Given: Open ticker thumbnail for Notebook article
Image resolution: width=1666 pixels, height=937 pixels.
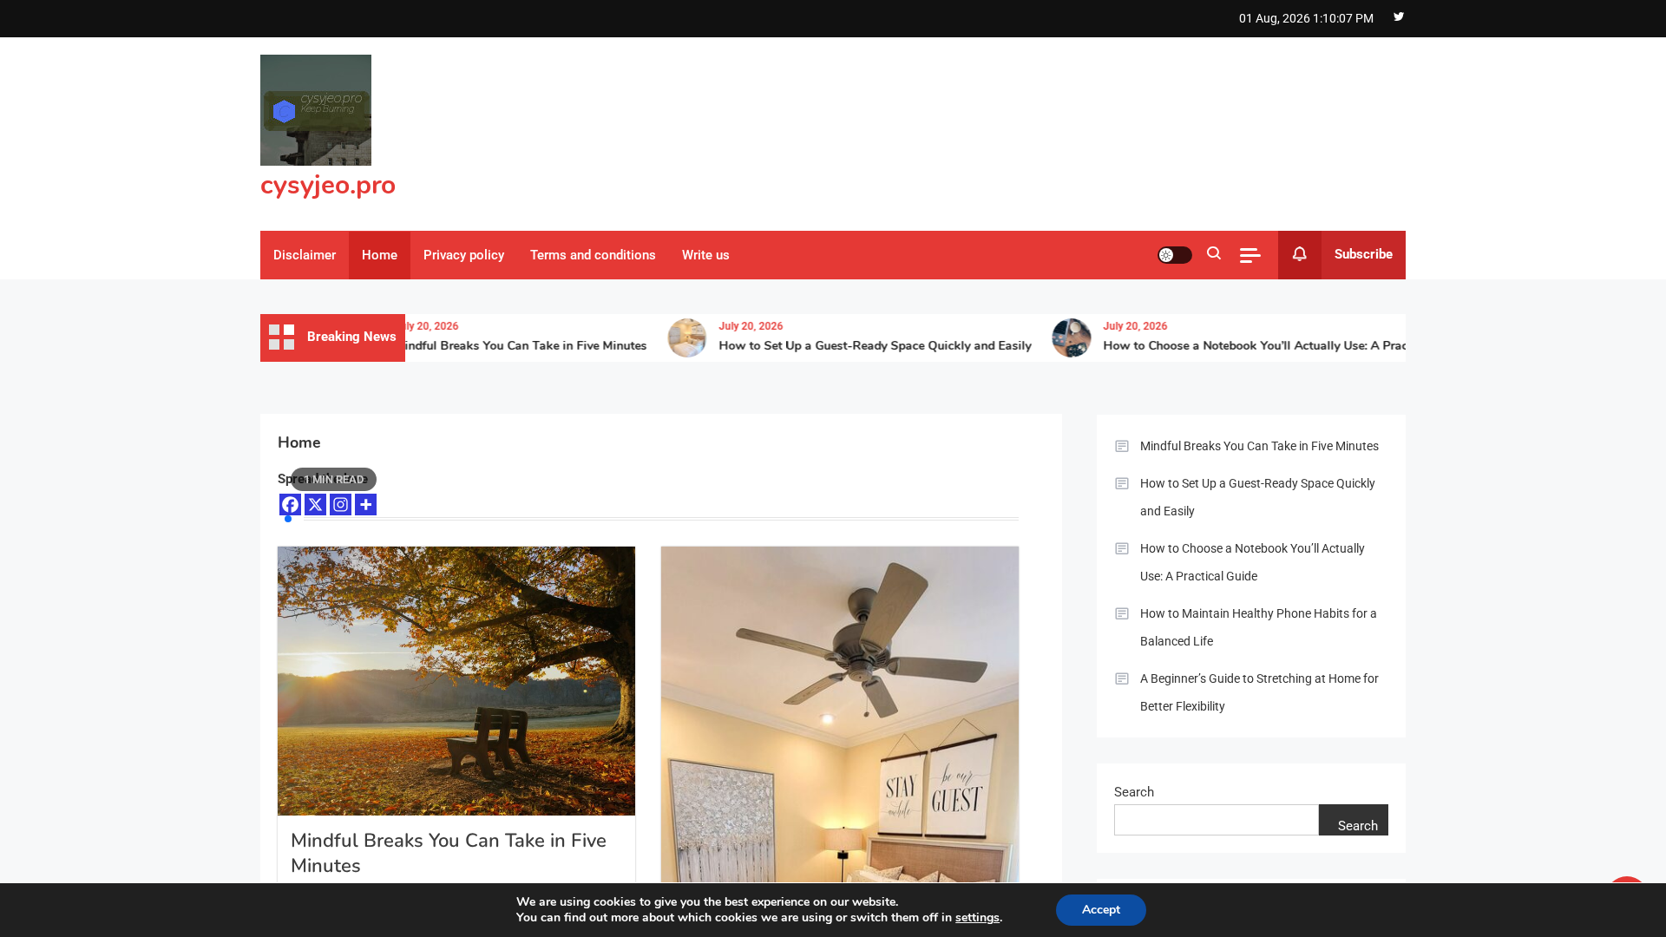Looking at the screenshot, I should 1072,337.
